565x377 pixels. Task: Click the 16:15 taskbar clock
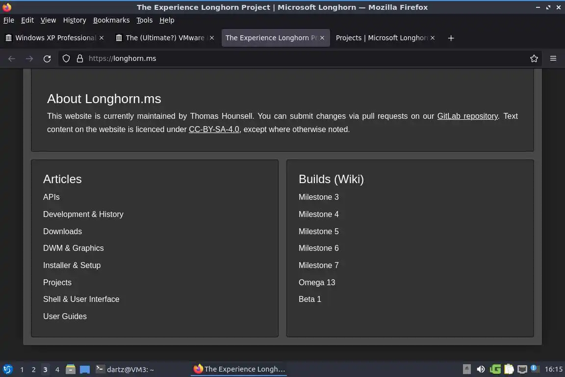(x=553, y=369)
